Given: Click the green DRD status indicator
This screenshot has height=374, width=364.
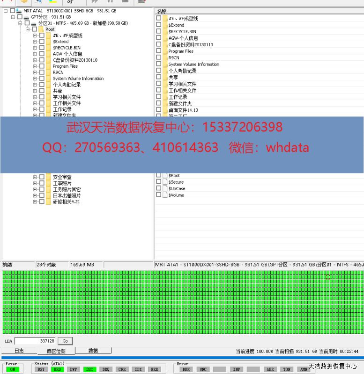Looking at the screenshot, I should [57, 369].
